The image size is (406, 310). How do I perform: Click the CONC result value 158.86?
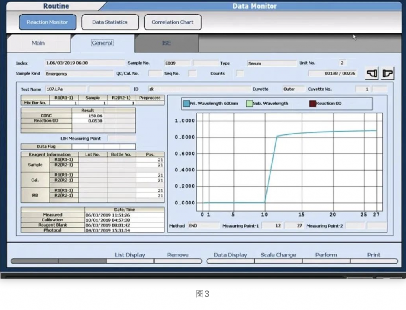pyautogui.click(x=88, y=116)
